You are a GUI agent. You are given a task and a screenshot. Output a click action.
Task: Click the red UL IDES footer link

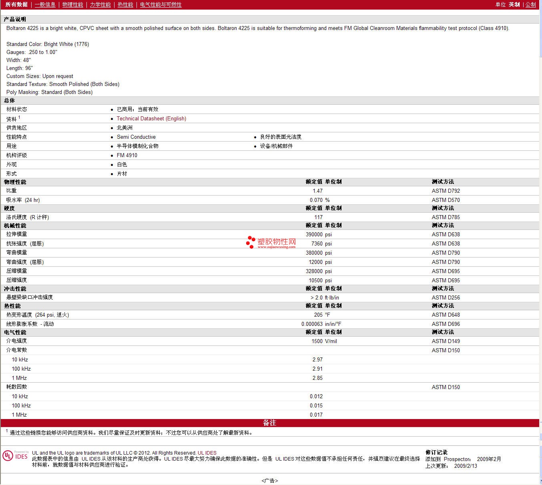click(x=207, y=453)
